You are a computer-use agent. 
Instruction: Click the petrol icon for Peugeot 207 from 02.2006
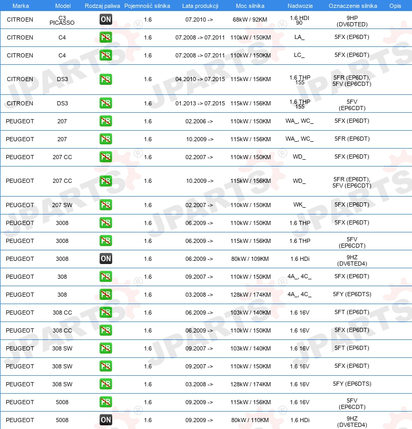coord(106,121)
